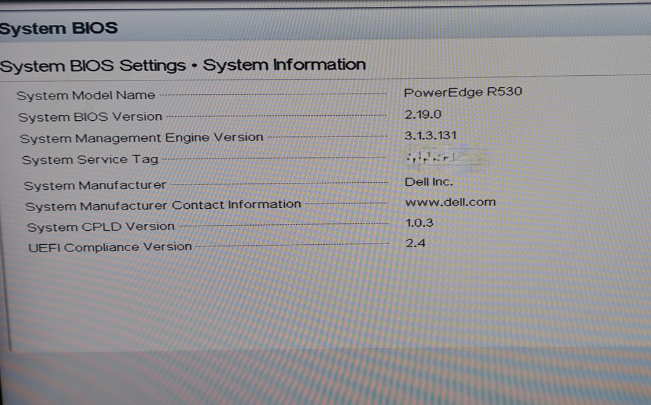Select the System Manufacturer label
The height and width of the screenshot is (405, 651).
tap(95, 185)
